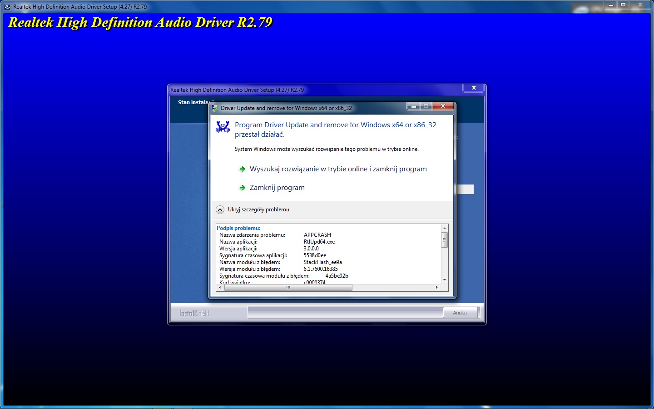Viewport: 654px width, 409px height.
Task: Click Sygnatura czasowa aplikacji label
Action: 253,255
